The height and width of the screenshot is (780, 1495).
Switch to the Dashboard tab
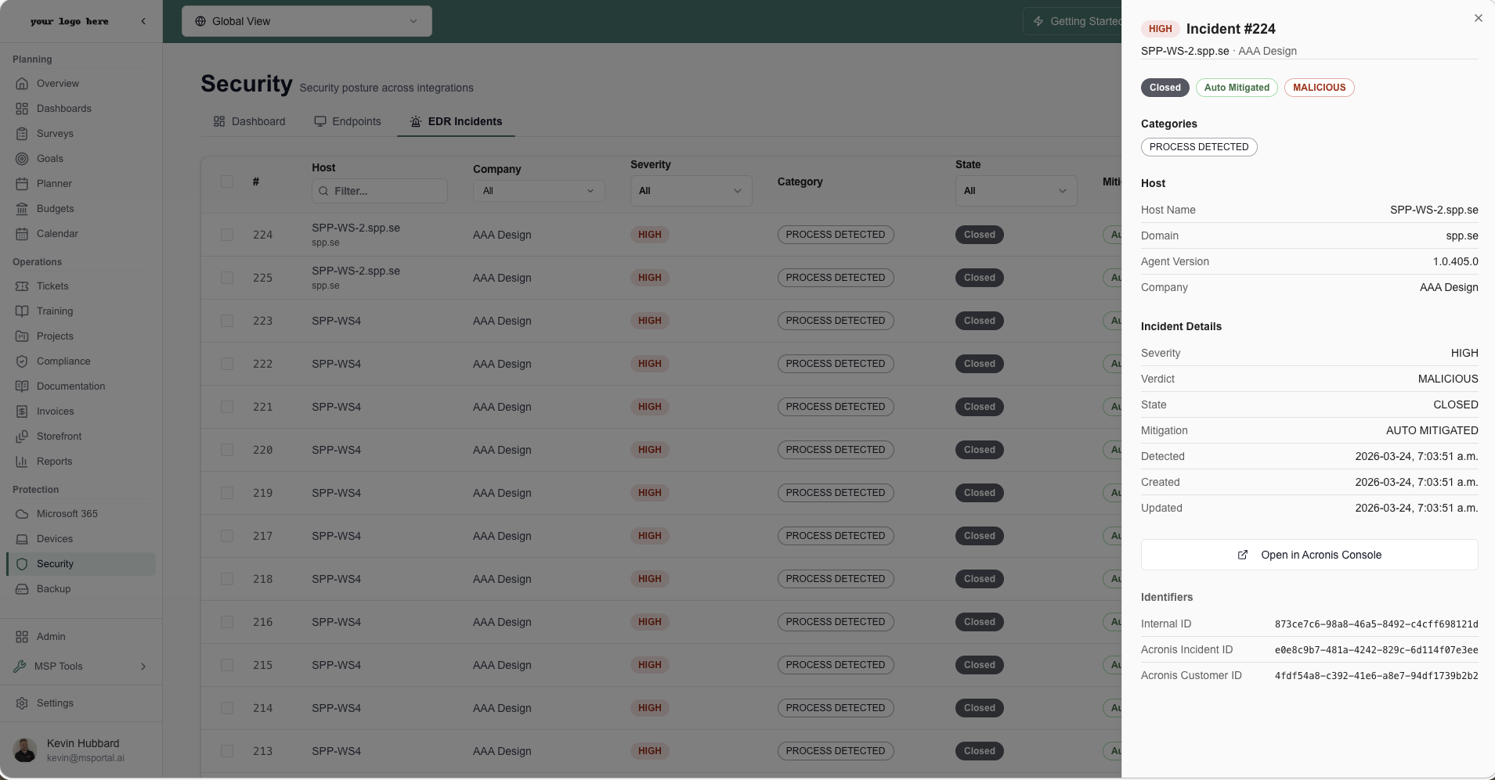[x=249, y=121]
